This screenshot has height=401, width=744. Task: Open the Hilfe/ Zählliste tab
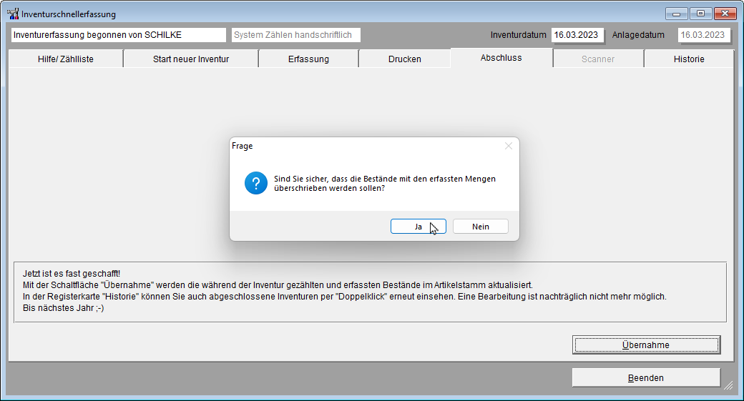pyautogui.click(x=66, y=59)
